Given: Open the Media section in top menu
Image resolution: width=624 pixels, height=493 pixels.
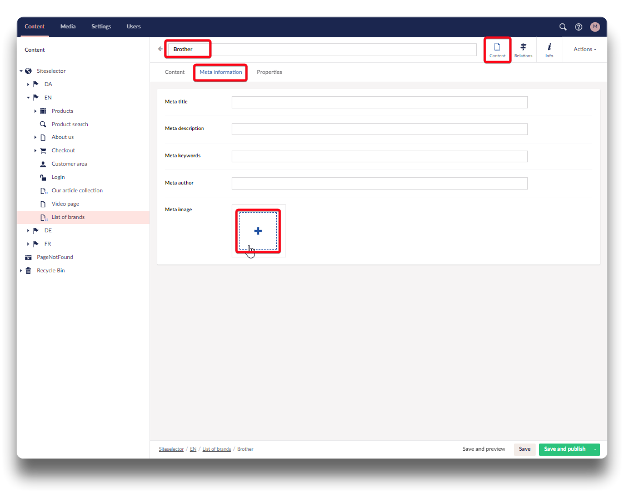Looking at the screenshot, I should coord(68,27).
